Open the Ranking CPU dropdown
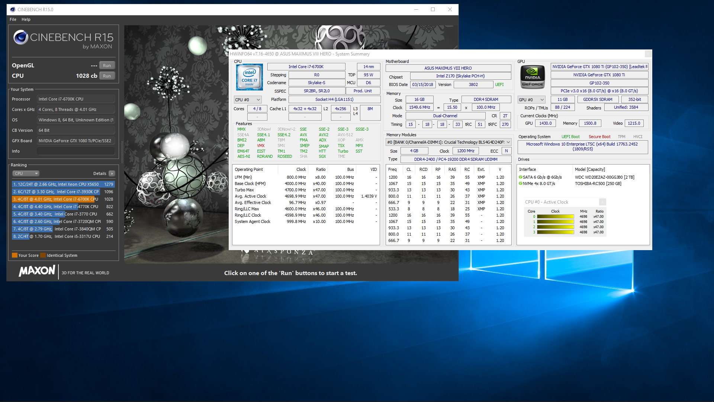This screenshot has width=714, height=402. click(26, 173)
